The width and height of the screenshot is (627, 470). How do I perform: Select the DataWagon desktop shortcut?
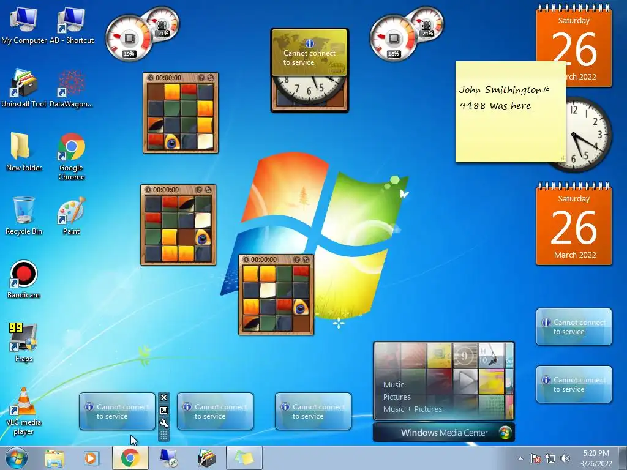[71, 89]
